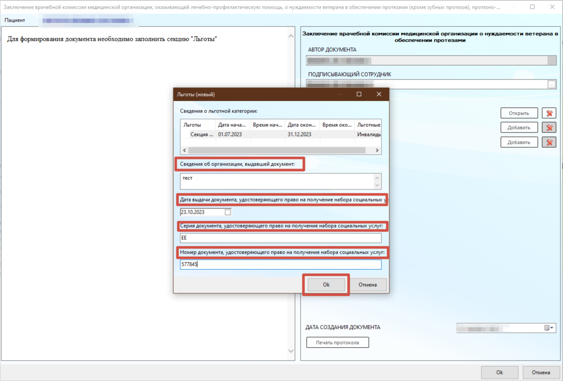Click the Льготы column header

[x=198, y=125]
